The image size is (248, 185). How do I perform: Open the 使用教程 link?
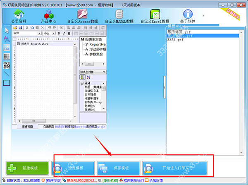point(110,180)
